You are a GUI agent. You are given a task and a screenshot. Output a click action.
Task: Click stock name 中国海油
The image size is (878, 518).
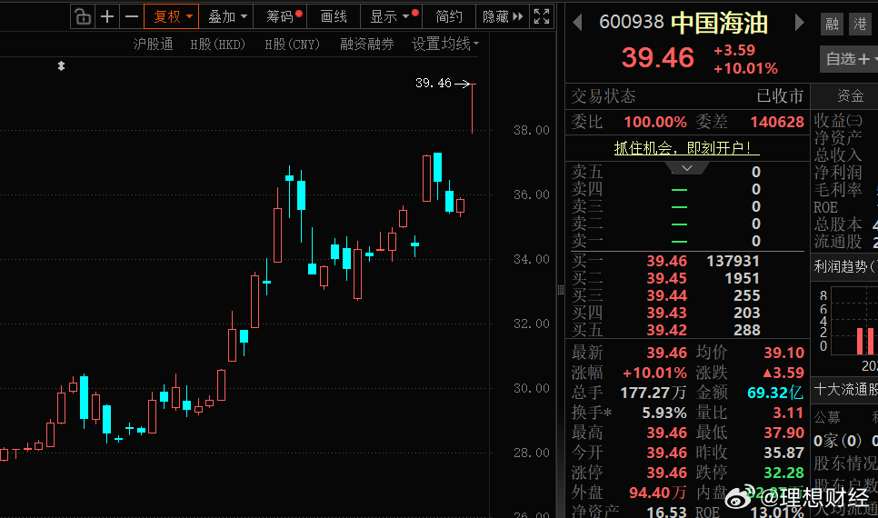click(720, 24)
